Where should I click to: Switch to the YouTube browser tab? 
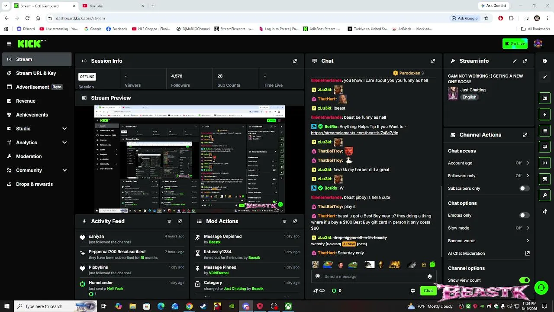point(113,6)
